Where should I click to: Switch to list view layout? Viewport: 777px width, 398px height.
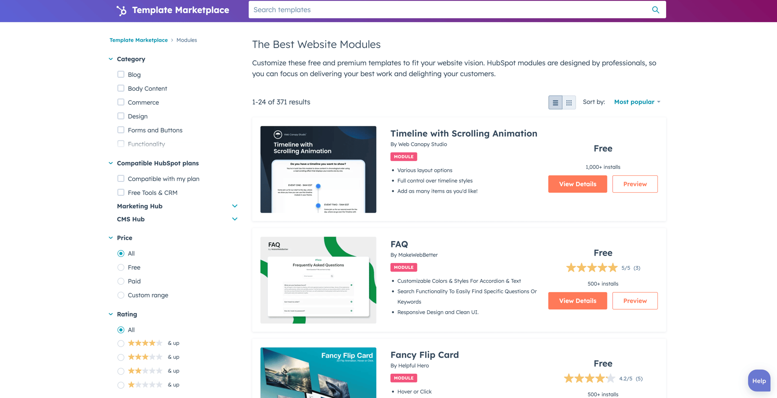[x=555, y=102]
